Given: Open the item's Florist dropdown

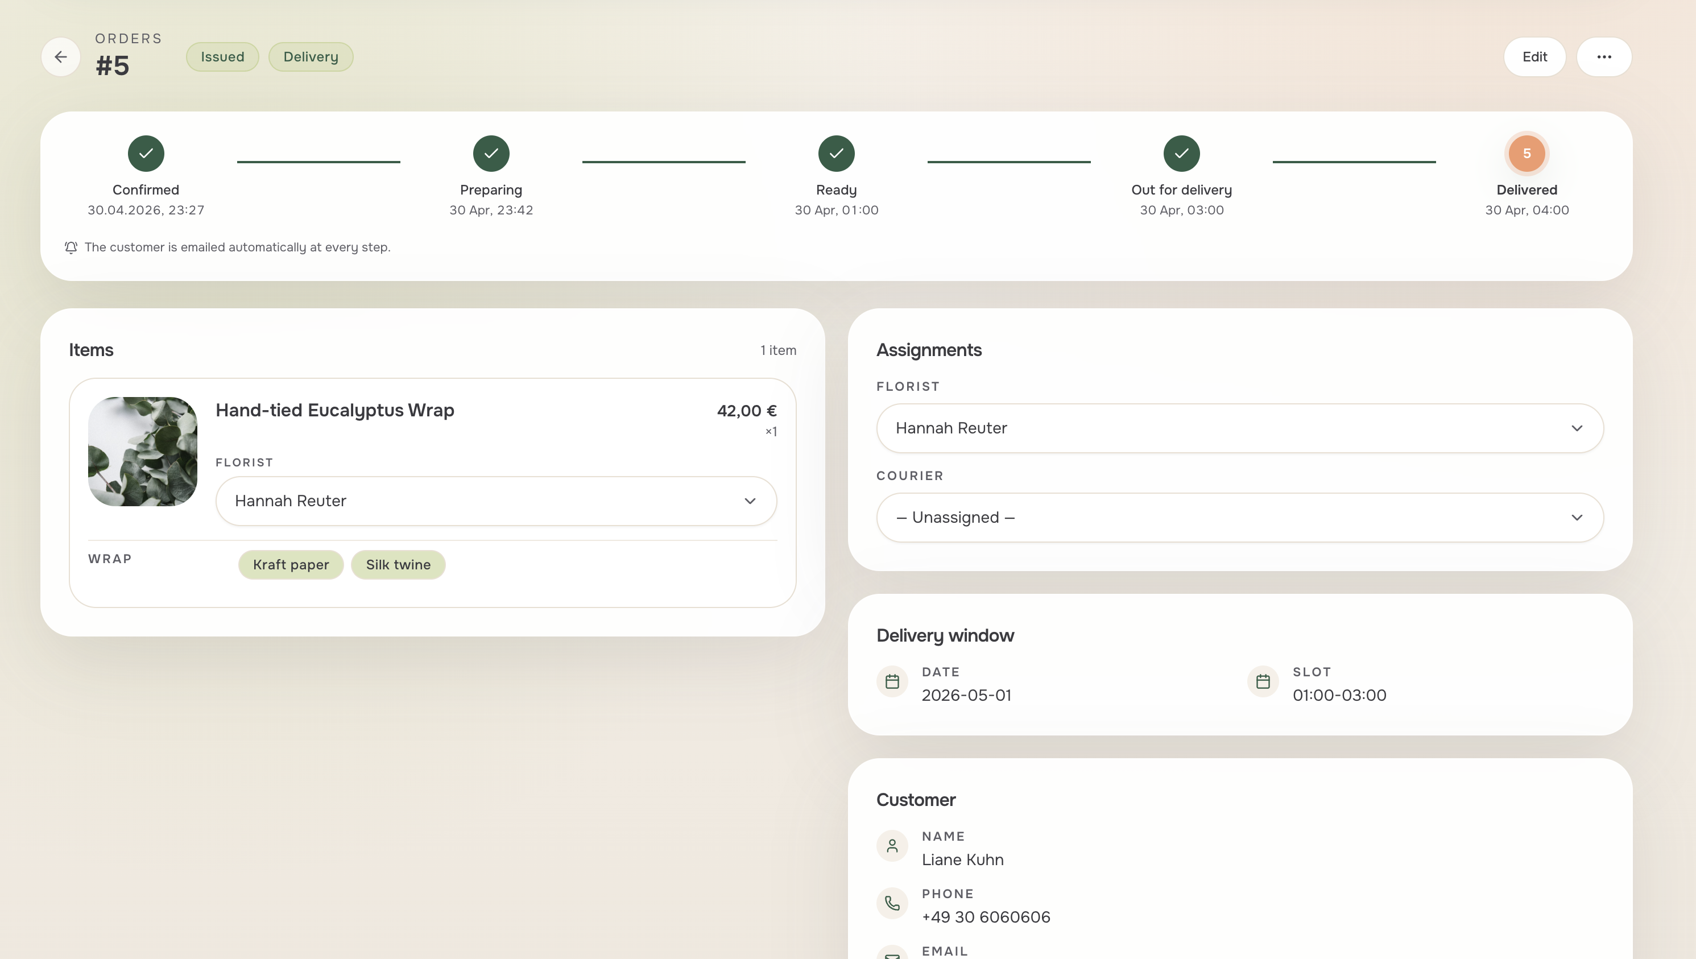Looking at the screenshot, I should 497,501.
